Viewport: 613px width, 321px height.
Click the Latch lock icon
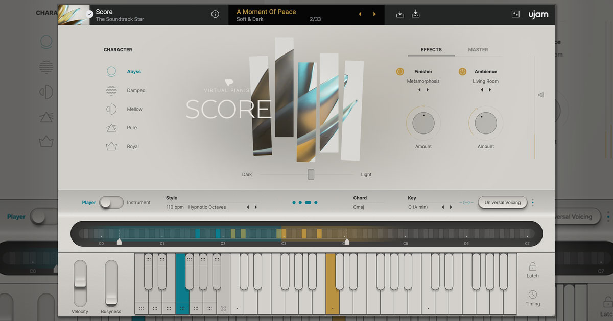pos(532,266)
